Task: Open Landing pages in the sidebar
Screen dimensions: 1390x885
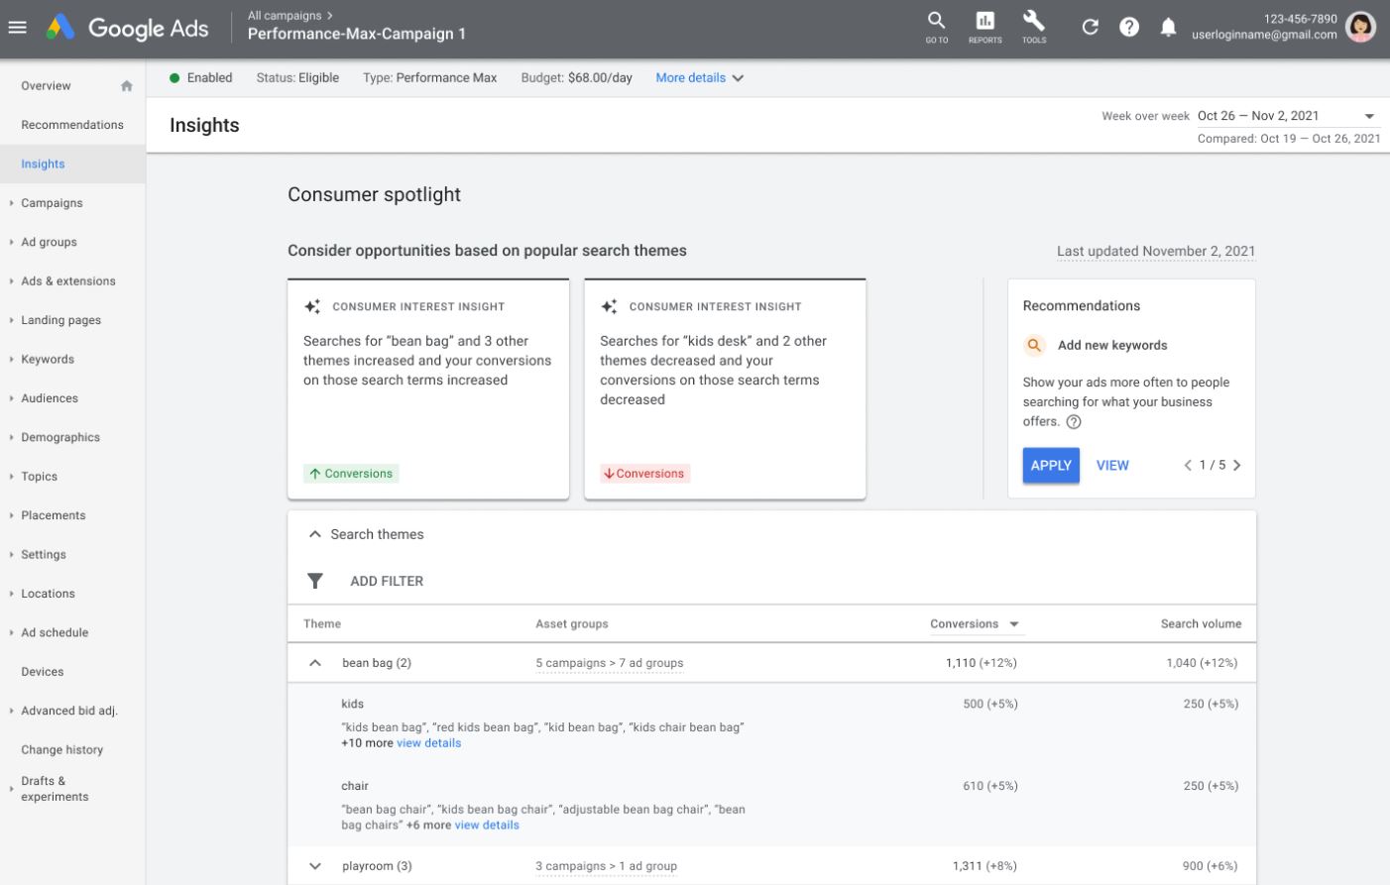Action: click(x=60, y=320)
